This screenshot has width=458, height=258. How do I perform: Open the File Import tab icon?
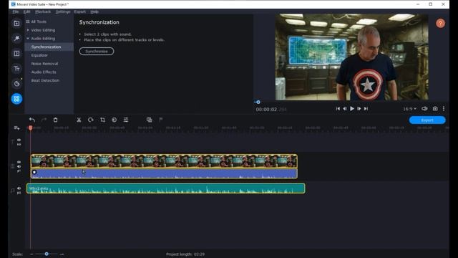pos(16,24)
